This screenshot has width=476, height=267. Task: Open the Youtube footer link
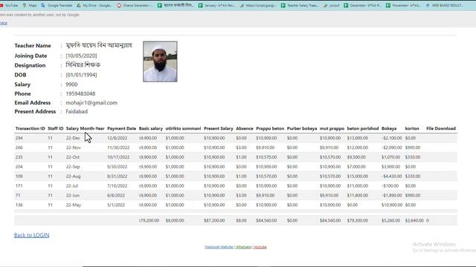click(x=260, y=247)
